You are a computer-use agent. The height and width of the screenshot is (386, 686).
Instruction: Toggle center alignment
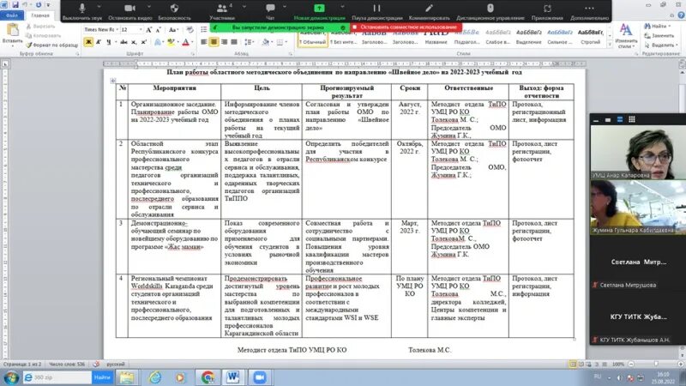tap(214, 42)
